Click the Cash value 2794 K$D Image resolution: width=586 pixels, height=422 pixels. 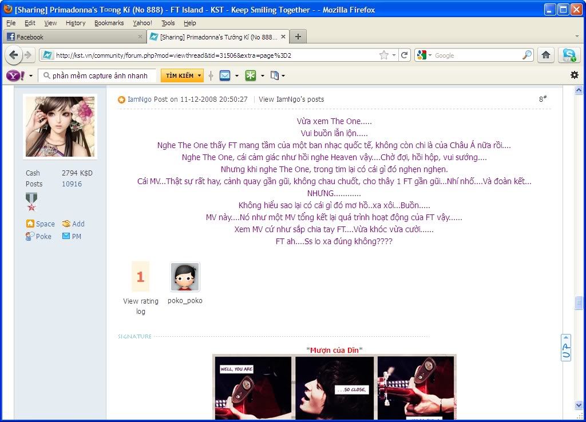point(77,173)
